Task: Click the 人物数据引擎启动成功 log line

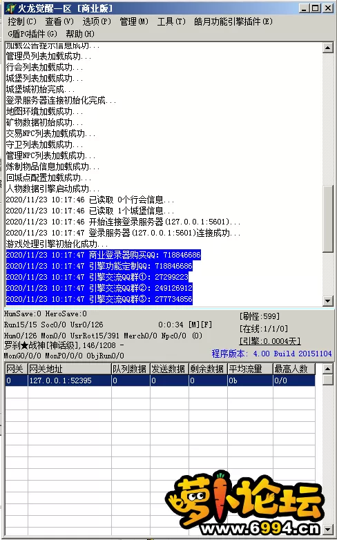Action: [x=52, y=189]
